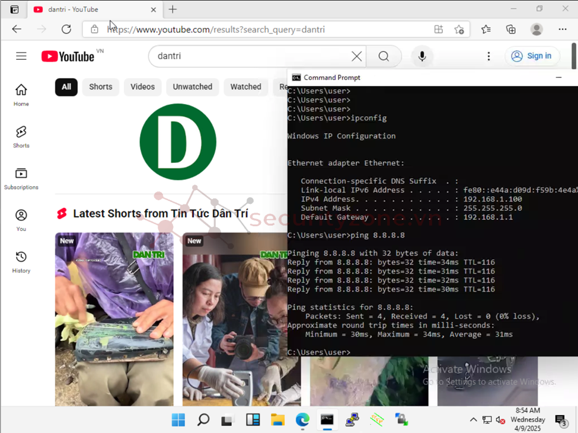Open the green D channel avatar
This screenshot has height=433, width=578.
click(x=178, y=142)
